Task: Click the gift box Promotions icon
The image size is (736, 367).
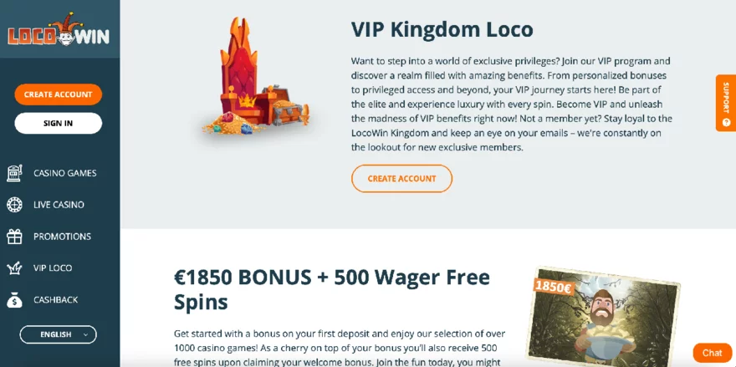Action: pyautogui.click(x=14, y=237)
